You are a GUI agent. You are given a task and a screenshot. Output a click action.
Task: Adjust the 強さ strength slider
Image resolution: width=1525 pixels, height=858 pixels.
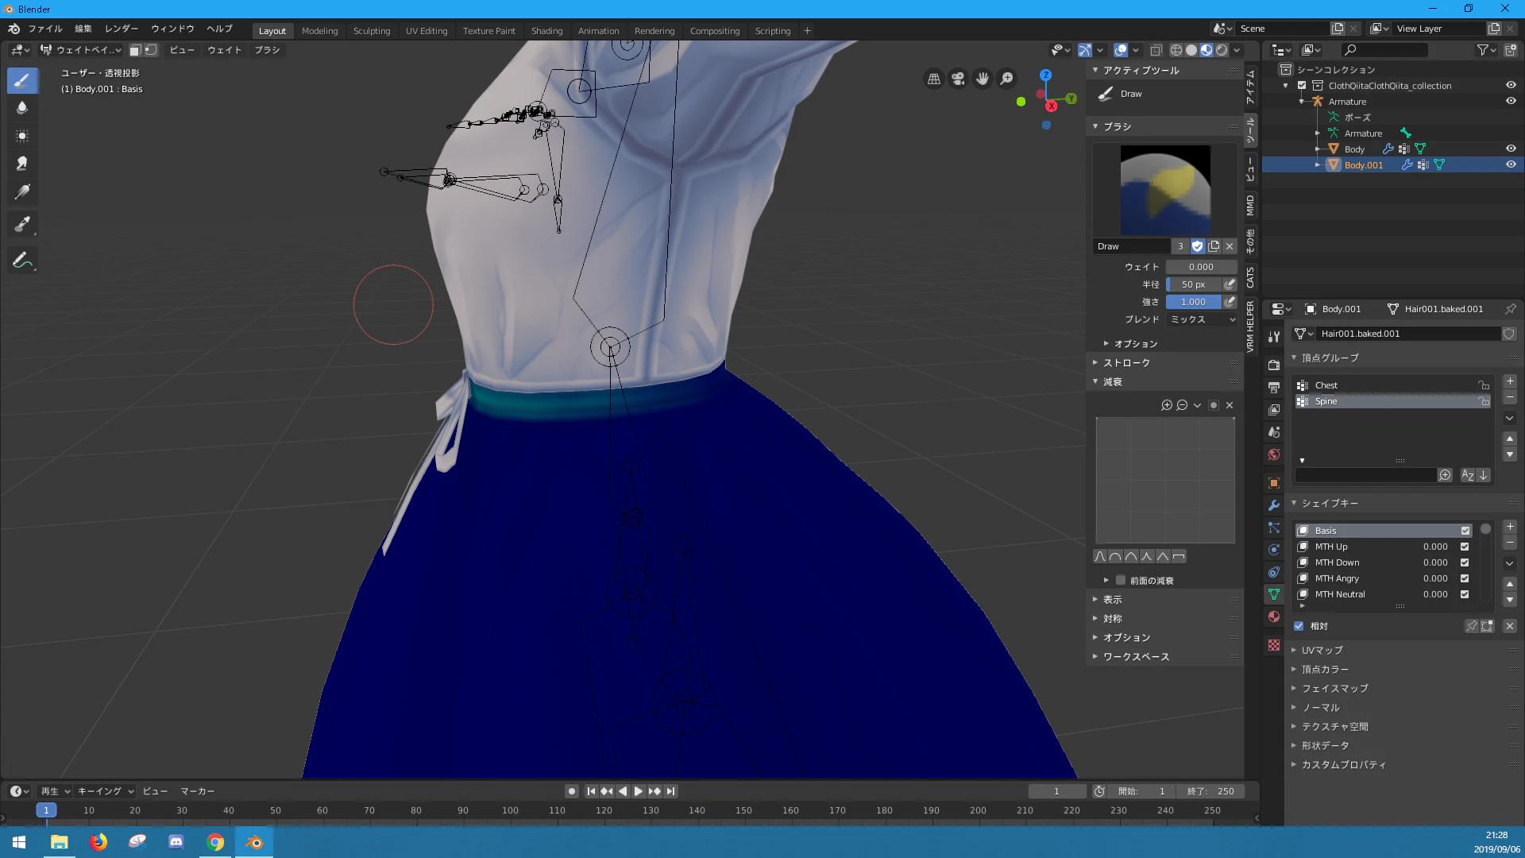tap(1193, 302)
